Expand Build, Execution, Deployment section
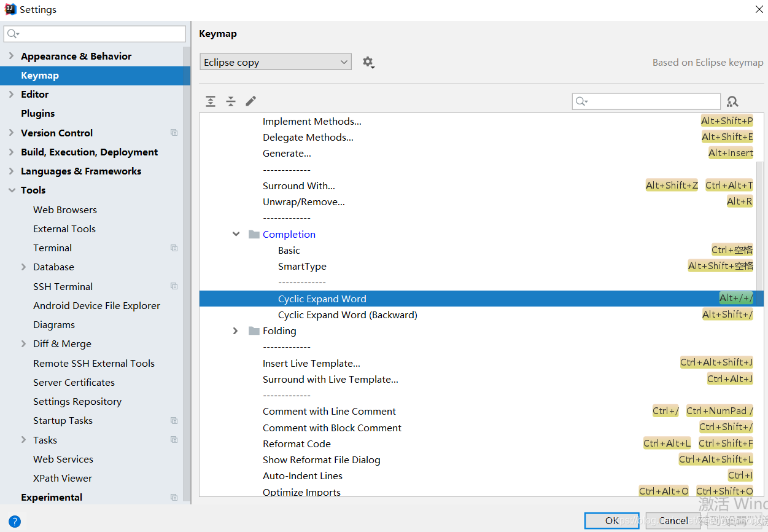 click(x=11, y=152)
